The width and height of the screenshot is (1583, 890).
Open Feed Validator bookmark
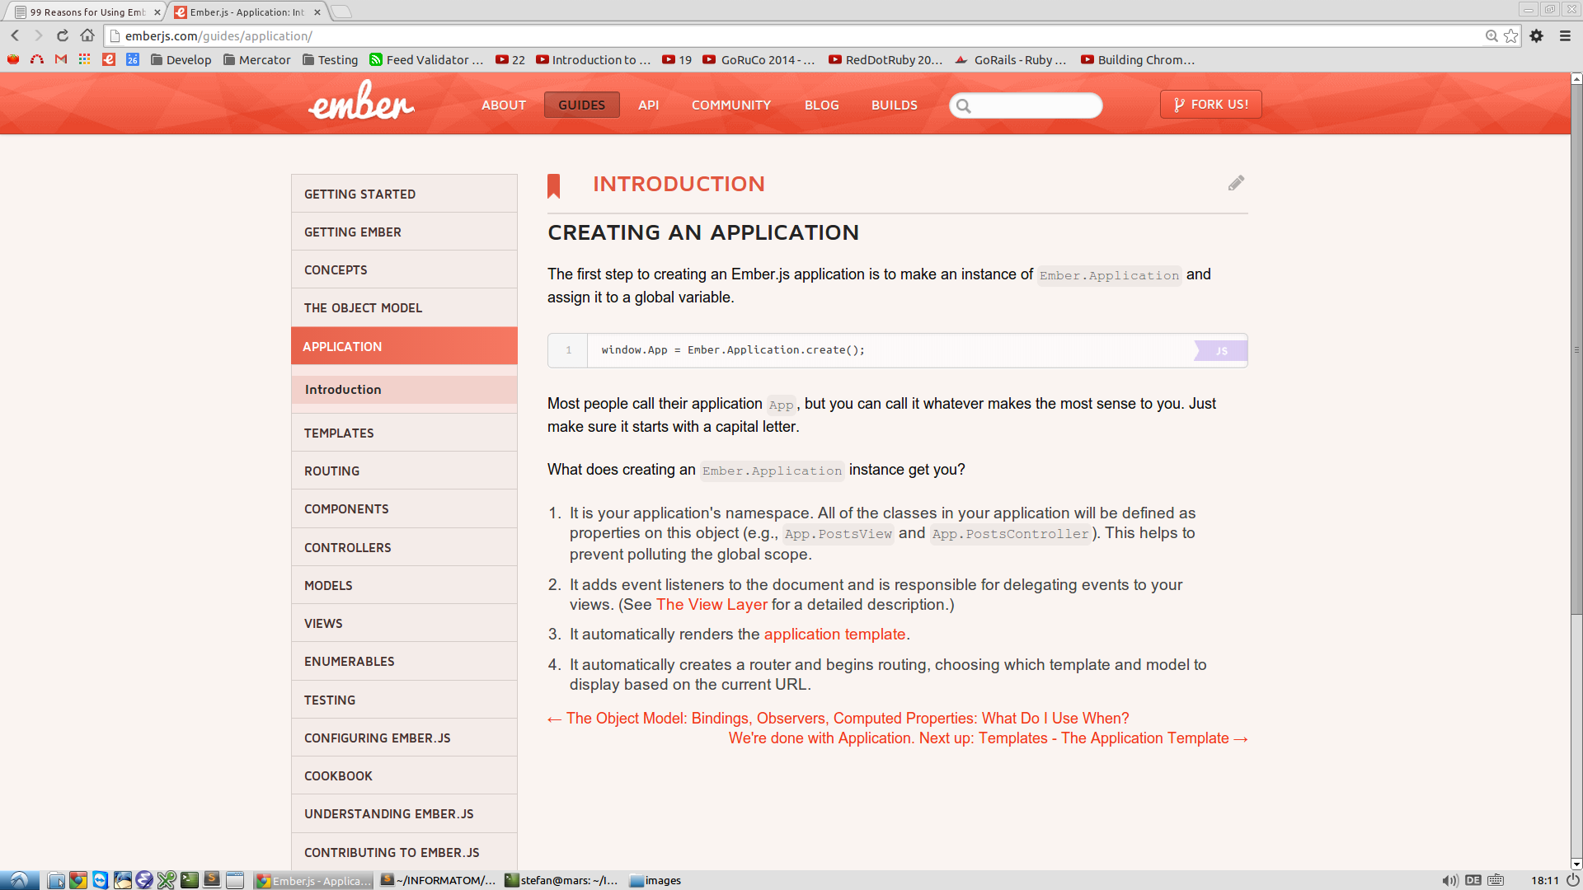(426, 59)
